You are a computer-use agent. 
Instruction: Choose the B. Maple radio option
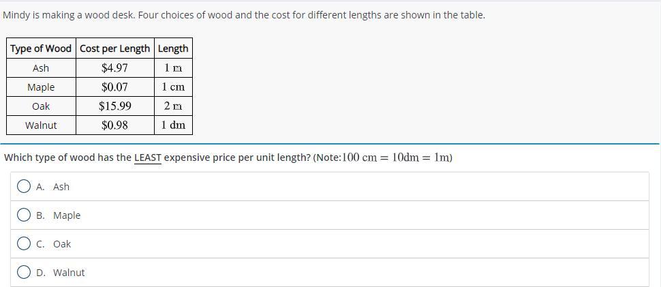(24, 215)
